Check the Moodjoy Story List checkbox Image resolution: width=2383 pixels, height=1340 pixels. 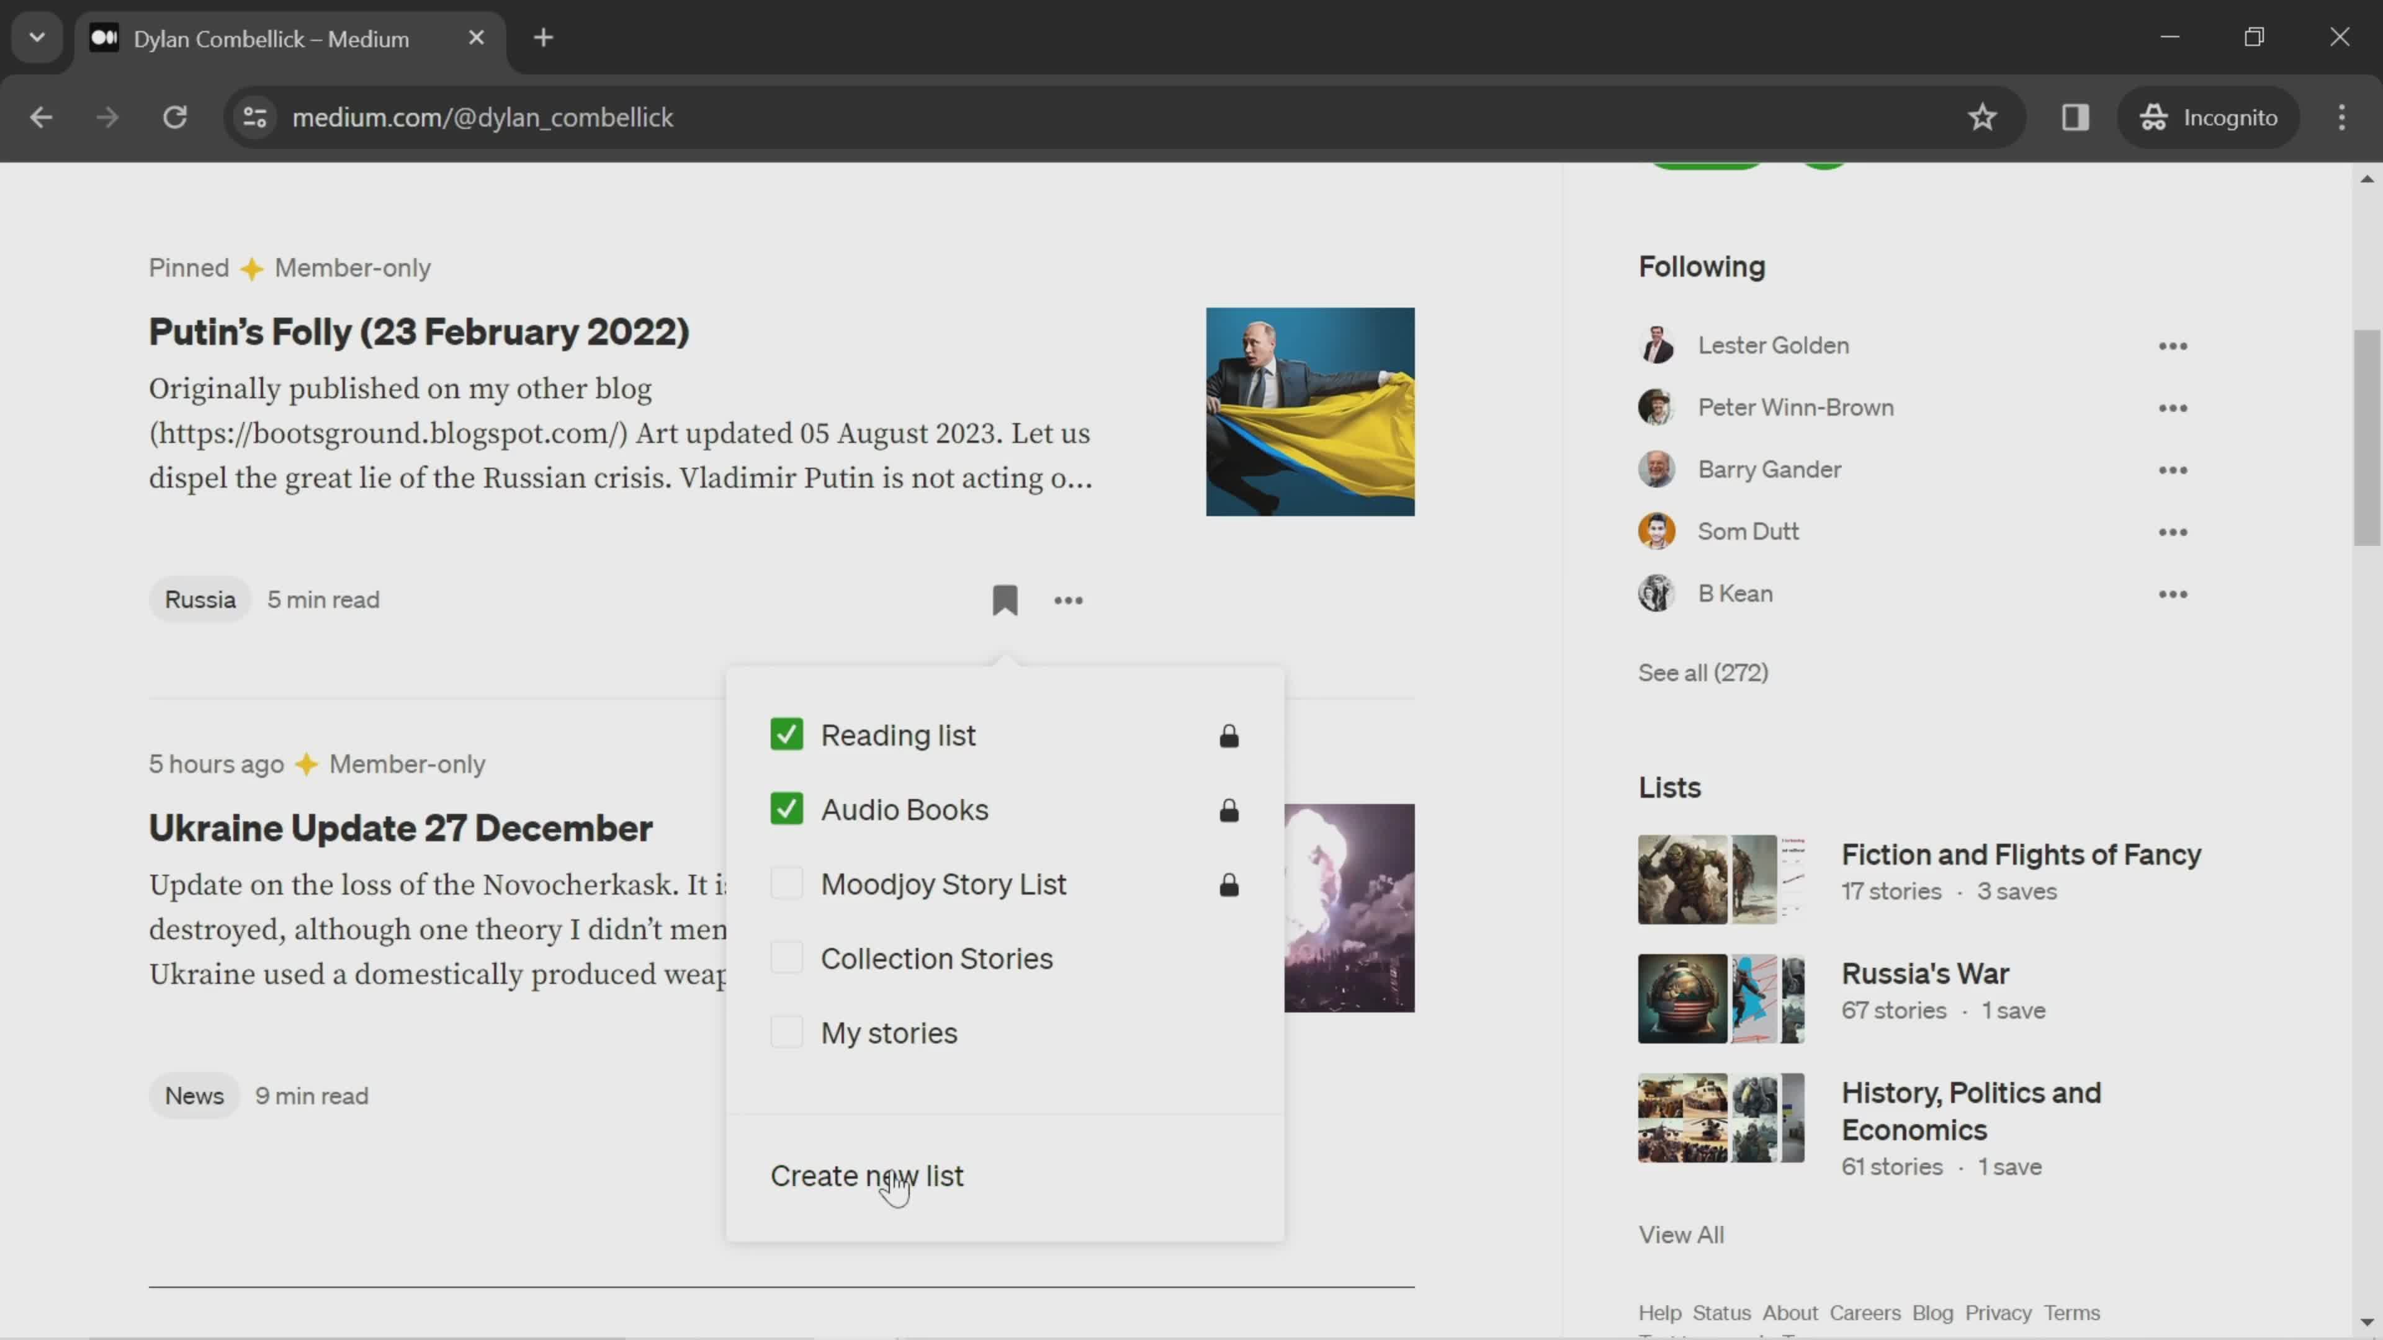click(786, 883)
